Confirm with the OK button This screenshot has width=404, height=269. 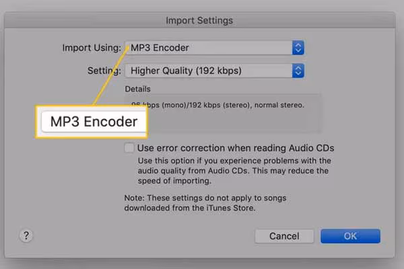tap(350, 236)
